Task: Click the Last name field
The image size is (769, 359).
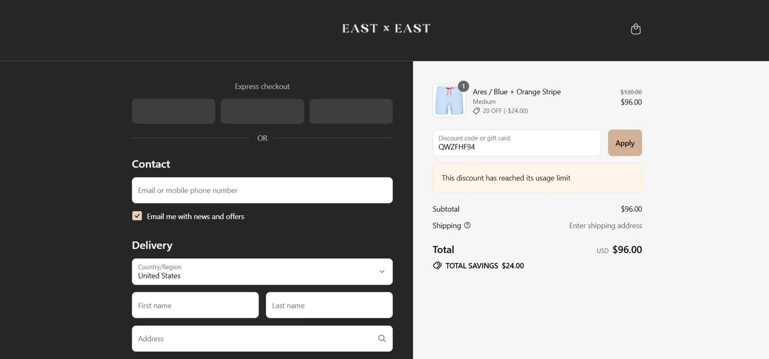Action: (x=329, y=305)
